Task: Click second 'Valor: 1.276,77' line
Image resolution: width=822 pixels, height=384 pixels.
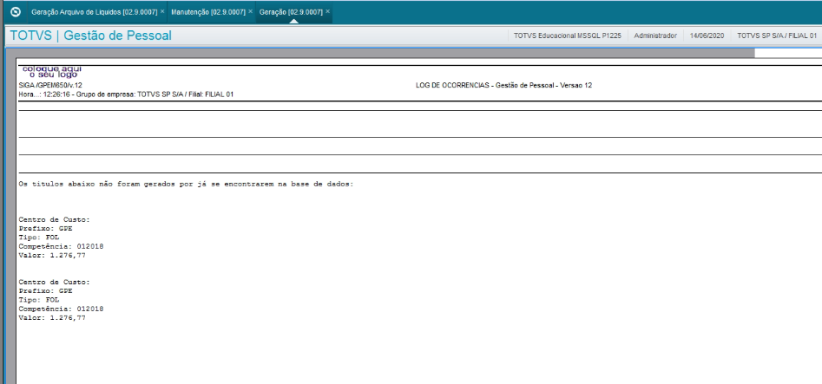Action: point(52,317)
